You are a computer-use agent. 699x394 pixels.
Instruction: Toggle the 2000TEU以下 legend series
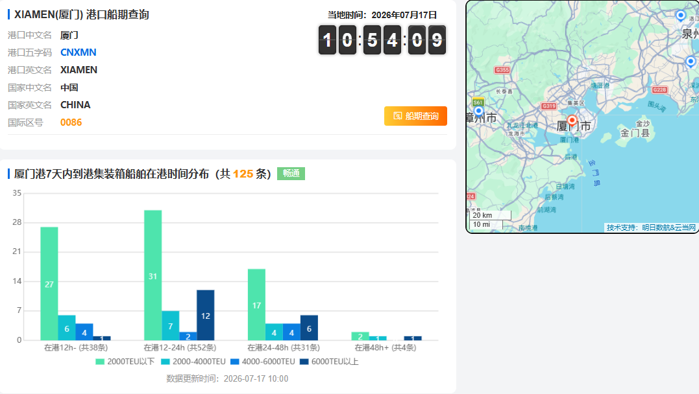(125, 362)
